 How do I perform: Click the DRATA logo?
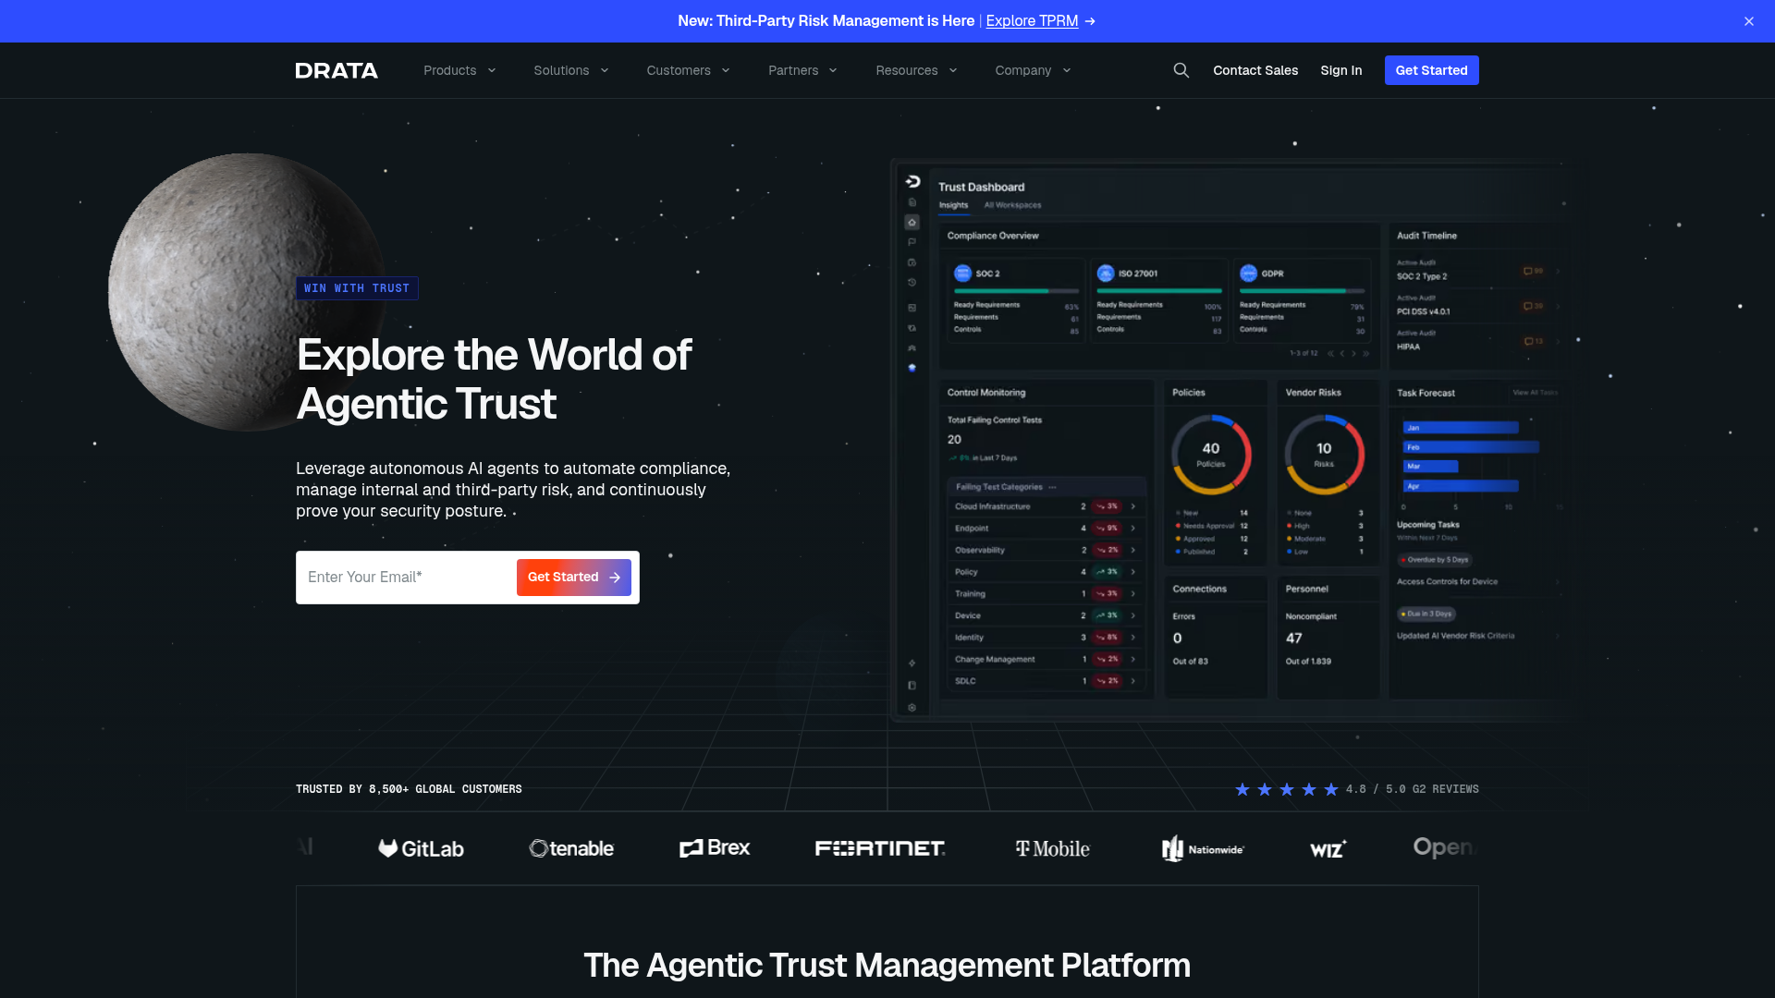(337, 70)
